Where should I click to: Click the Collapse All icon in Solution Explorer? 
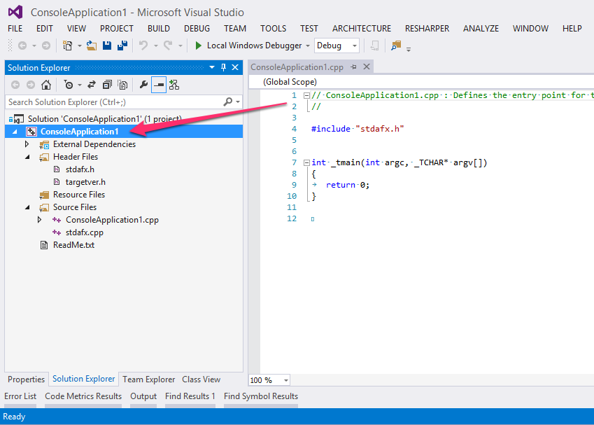(107, 85)
